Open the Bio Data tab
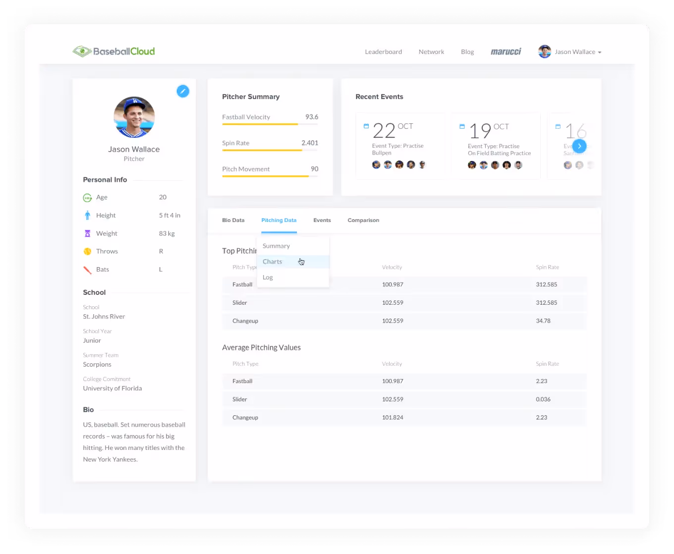The height and width of the screenshot is (554, 674). pyautogui.click(x=233, y=220)
